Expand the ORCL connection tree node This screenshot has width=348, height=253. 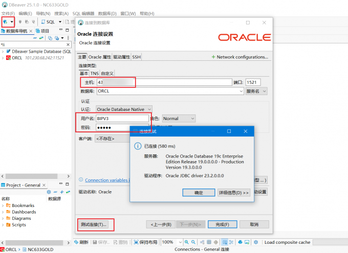tap(3, 58)
